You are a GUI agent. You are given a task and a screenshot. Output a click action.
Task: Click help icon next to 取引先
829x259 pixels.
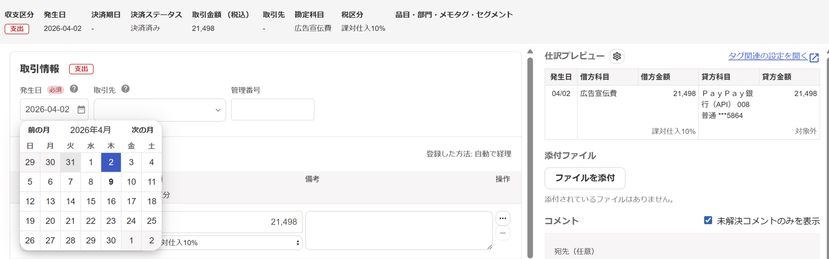(125, 89)
